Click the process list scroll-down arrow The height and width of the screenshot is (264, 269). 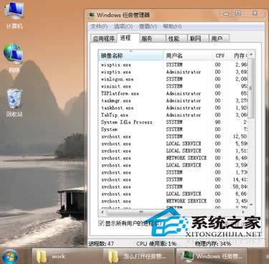click(251, 204)
